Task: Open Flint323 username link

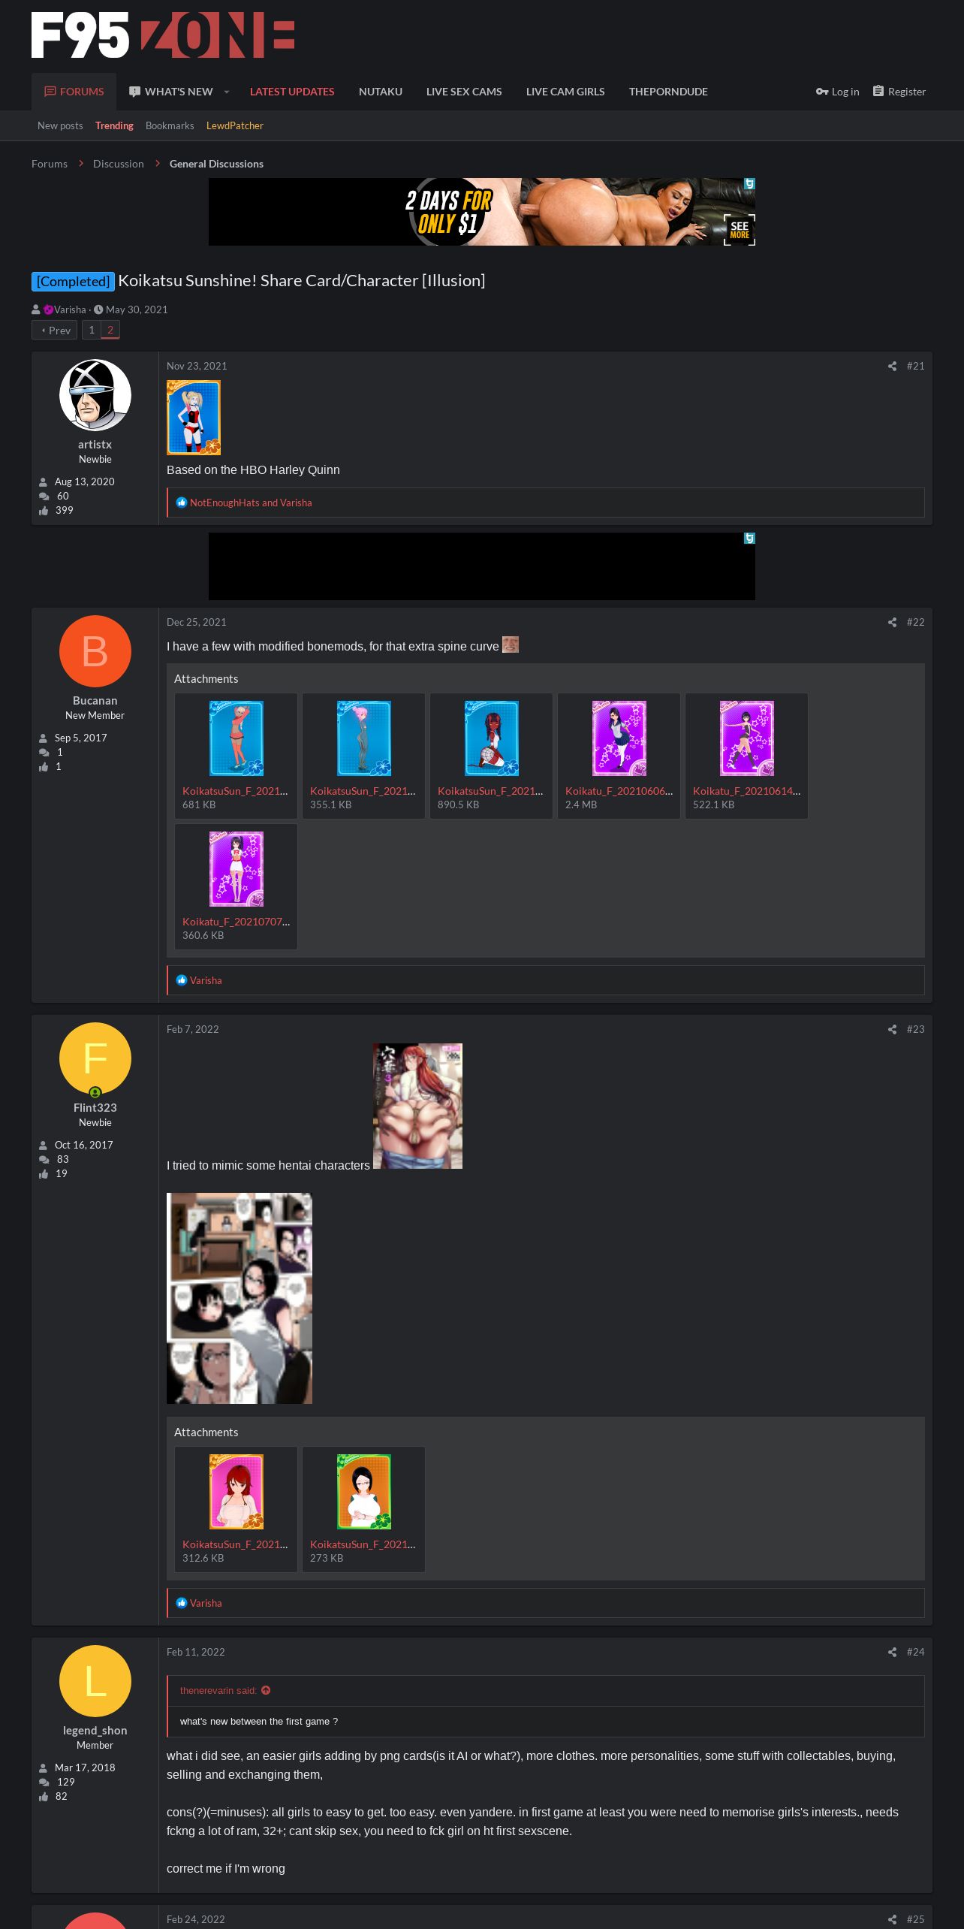Action: click(95, 1108)
